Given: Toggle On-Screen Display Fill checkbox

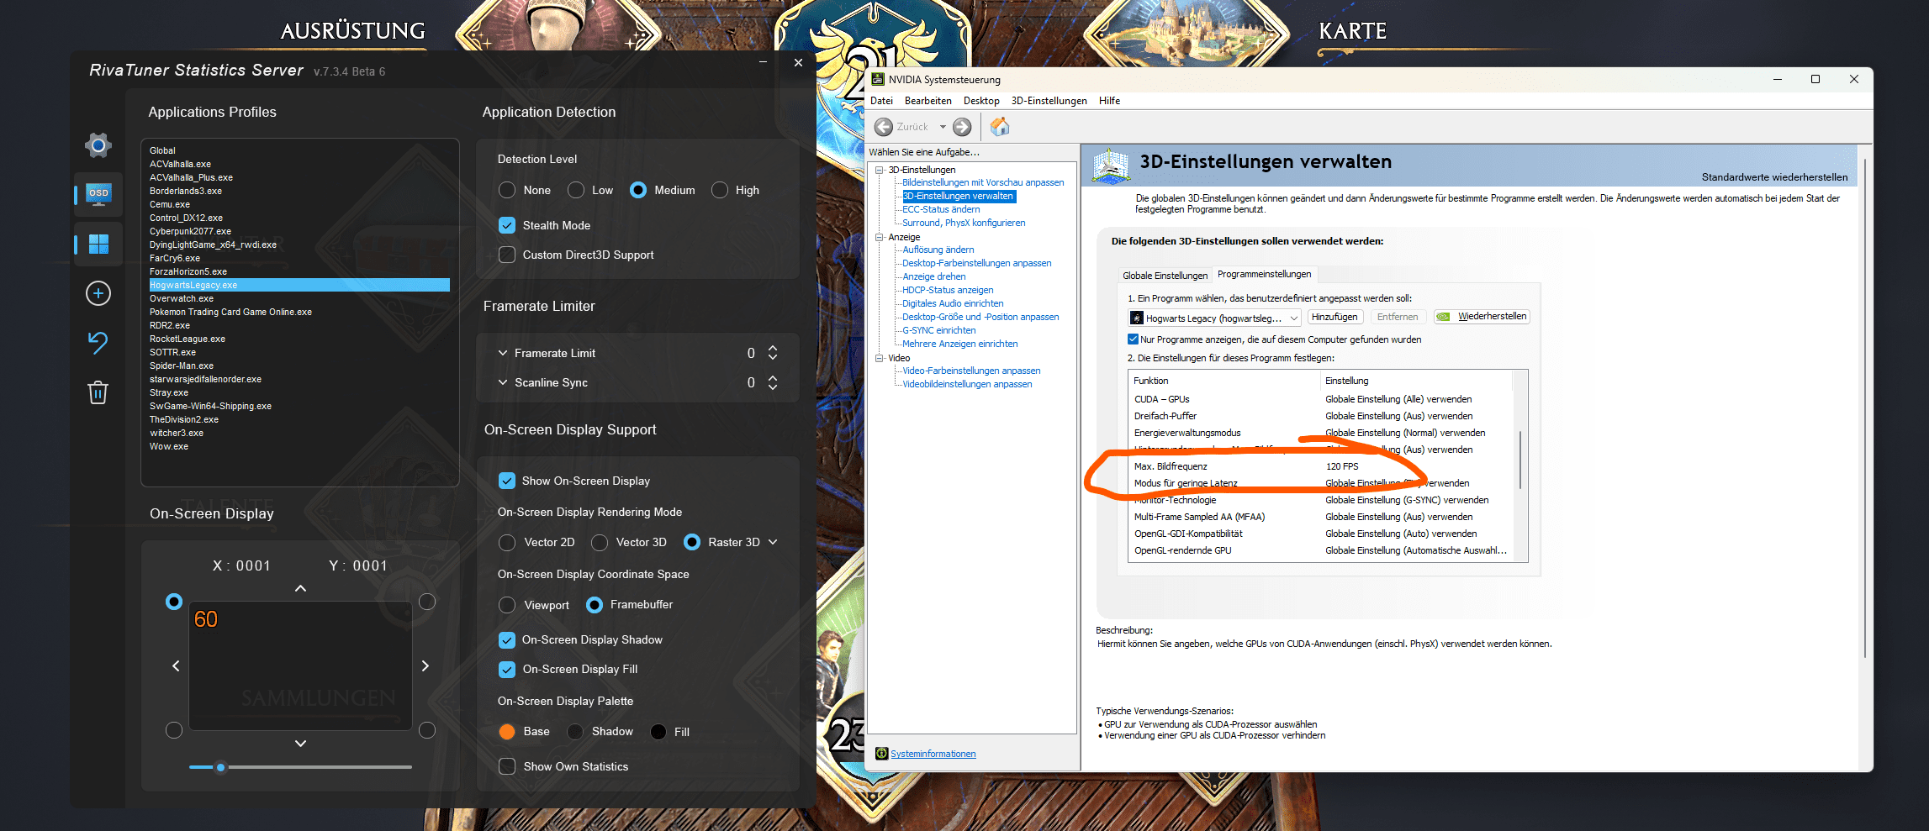Looking at the screenshot, I should tap(507, 670).
